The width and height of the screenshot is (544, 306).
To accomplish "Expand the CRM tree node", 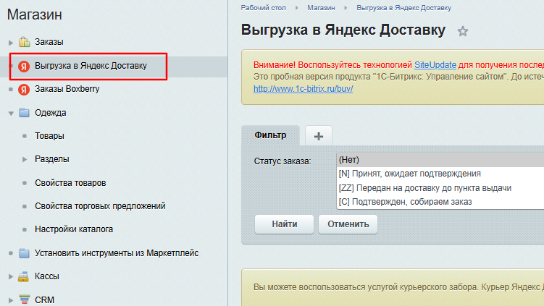I will tap(11, 300).
